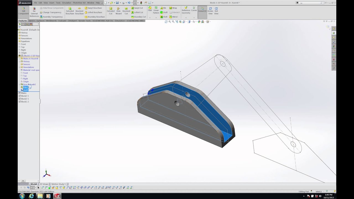Click the Fillet tool
This screenshot has width=354, height=199.
click(150, 9)
